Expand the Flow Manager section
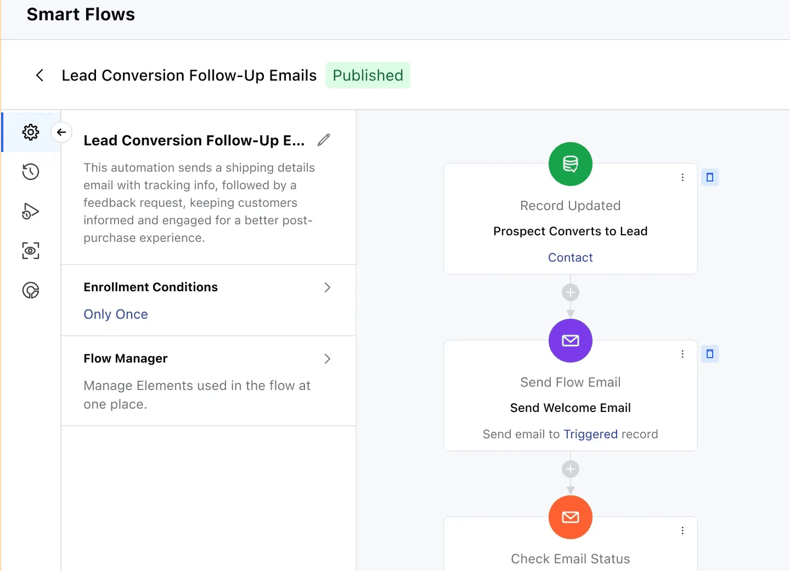 (327, 359)
